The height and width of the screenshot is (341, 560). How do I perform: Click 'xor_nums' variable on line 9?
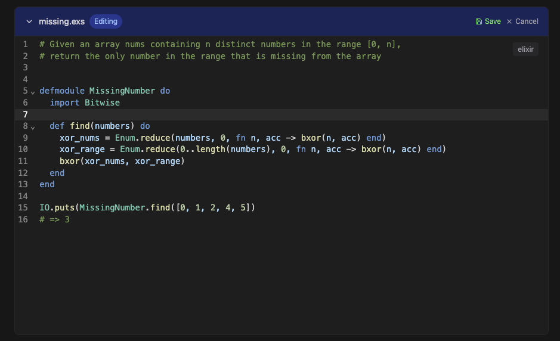pyautogui.click(x=80, y=138)
